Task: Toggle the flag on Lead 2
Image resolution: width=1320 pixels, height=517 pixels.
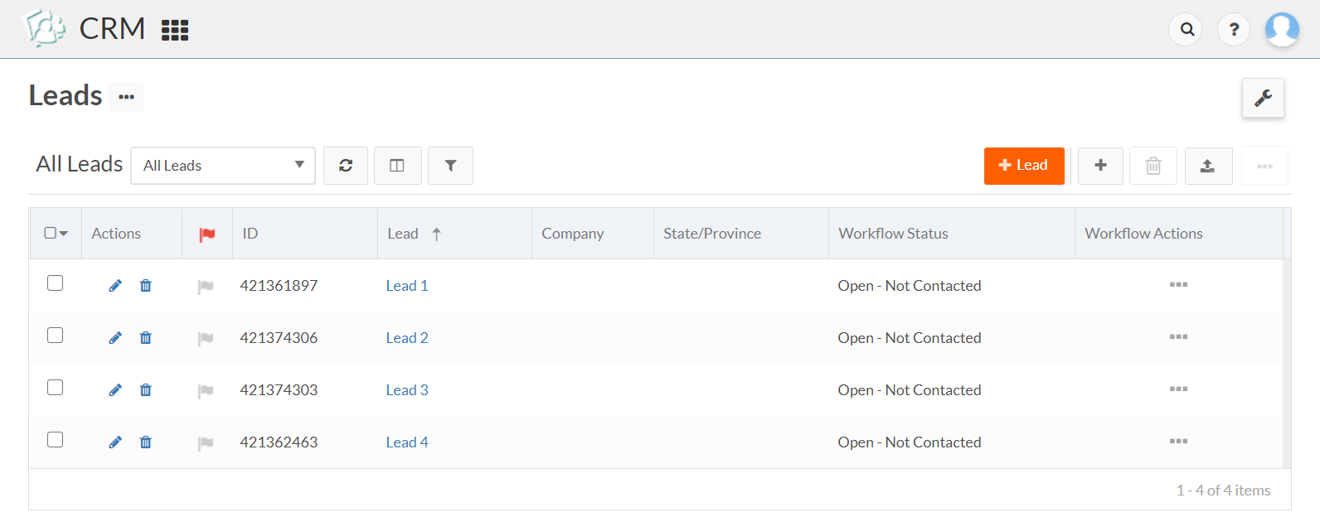Action: click(206, 338)
